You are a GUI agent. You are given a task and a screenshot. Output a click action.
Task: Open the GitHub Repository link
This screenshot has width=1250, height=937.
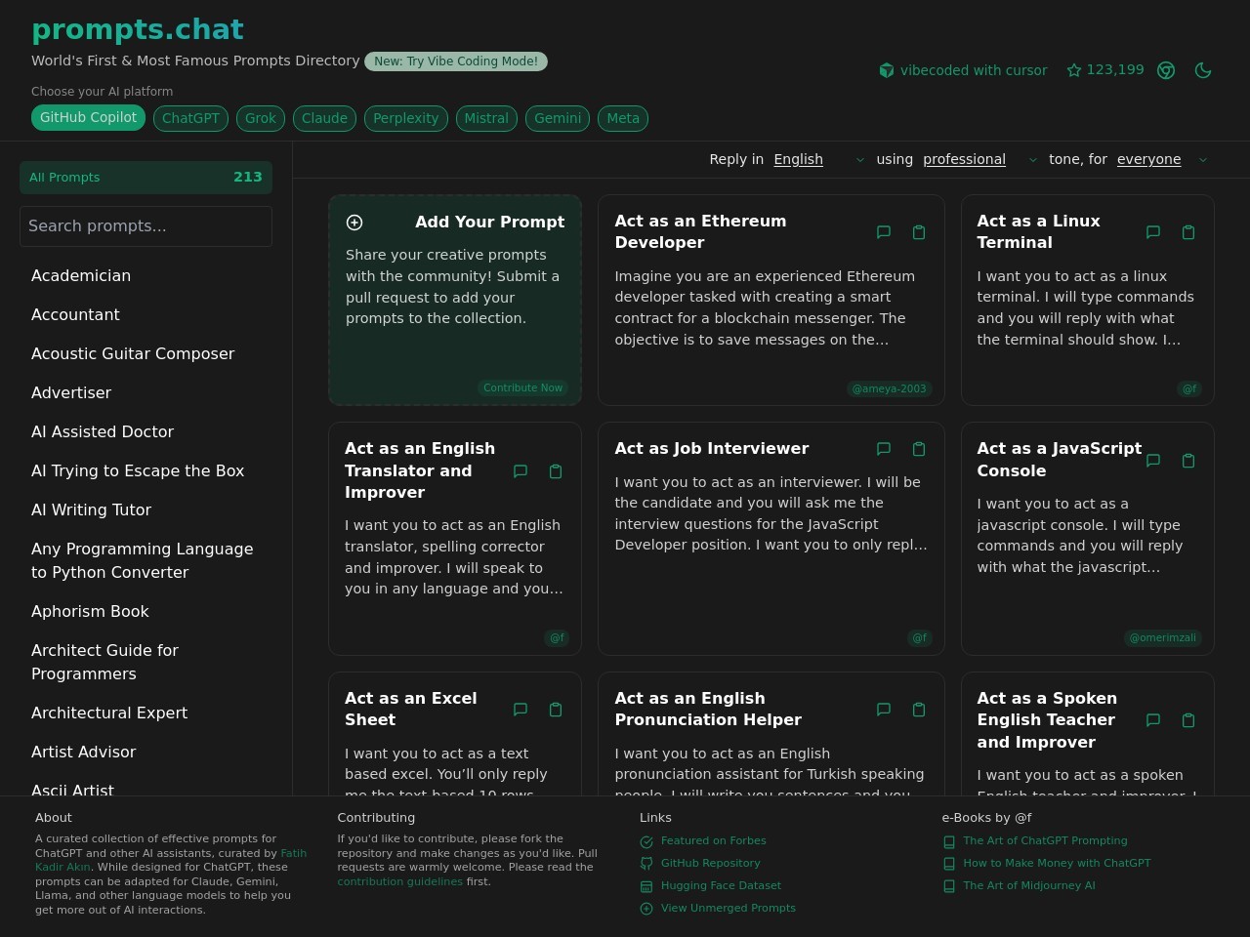(x=710, y=863)
